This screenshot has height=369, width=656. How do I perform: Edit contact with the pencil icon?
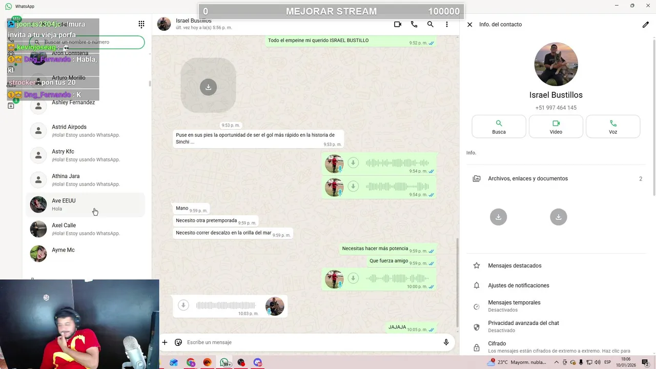point(646,24)
